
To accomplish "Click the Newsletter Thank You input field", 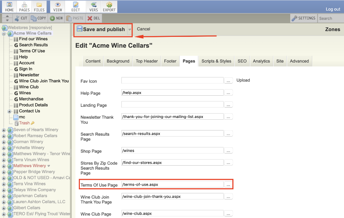I will [173, 117].
